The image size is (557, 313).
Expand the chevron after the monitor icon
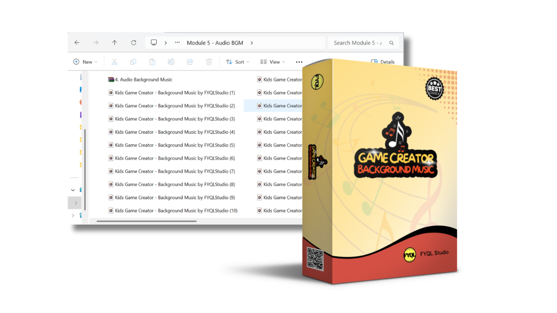[165, 43]
